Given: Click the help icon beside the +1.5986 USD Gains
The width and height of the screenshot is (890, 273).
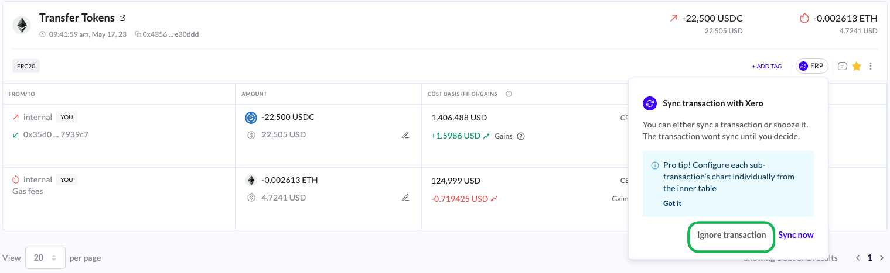Looking at the screenshot, I should pyautogui.click(x=521, y=136).
